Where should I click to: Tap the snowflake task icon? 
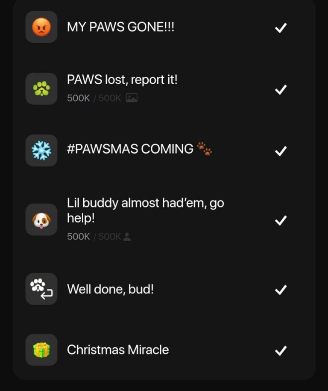41,150
